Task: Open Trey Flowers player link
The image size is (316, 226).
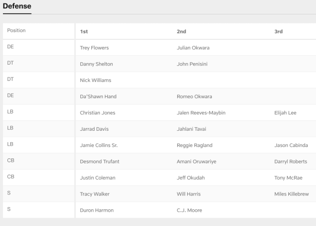Action: click(x=94, y=48)
